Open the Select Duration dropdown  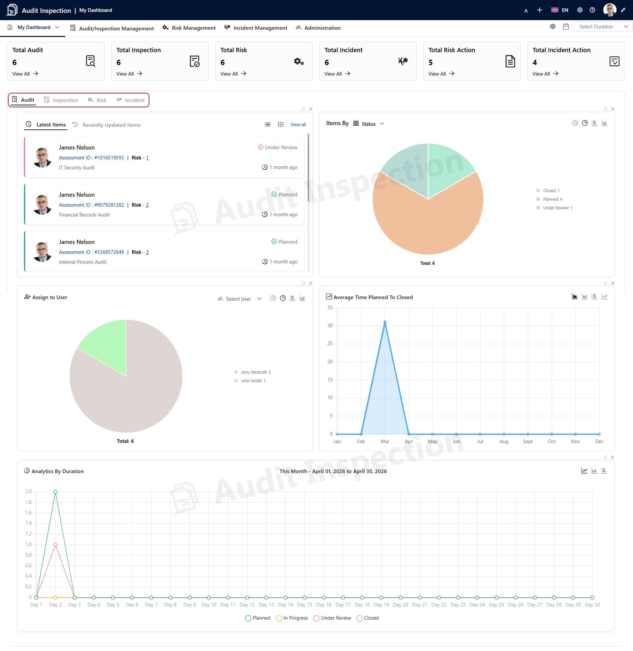coord(602,27)
